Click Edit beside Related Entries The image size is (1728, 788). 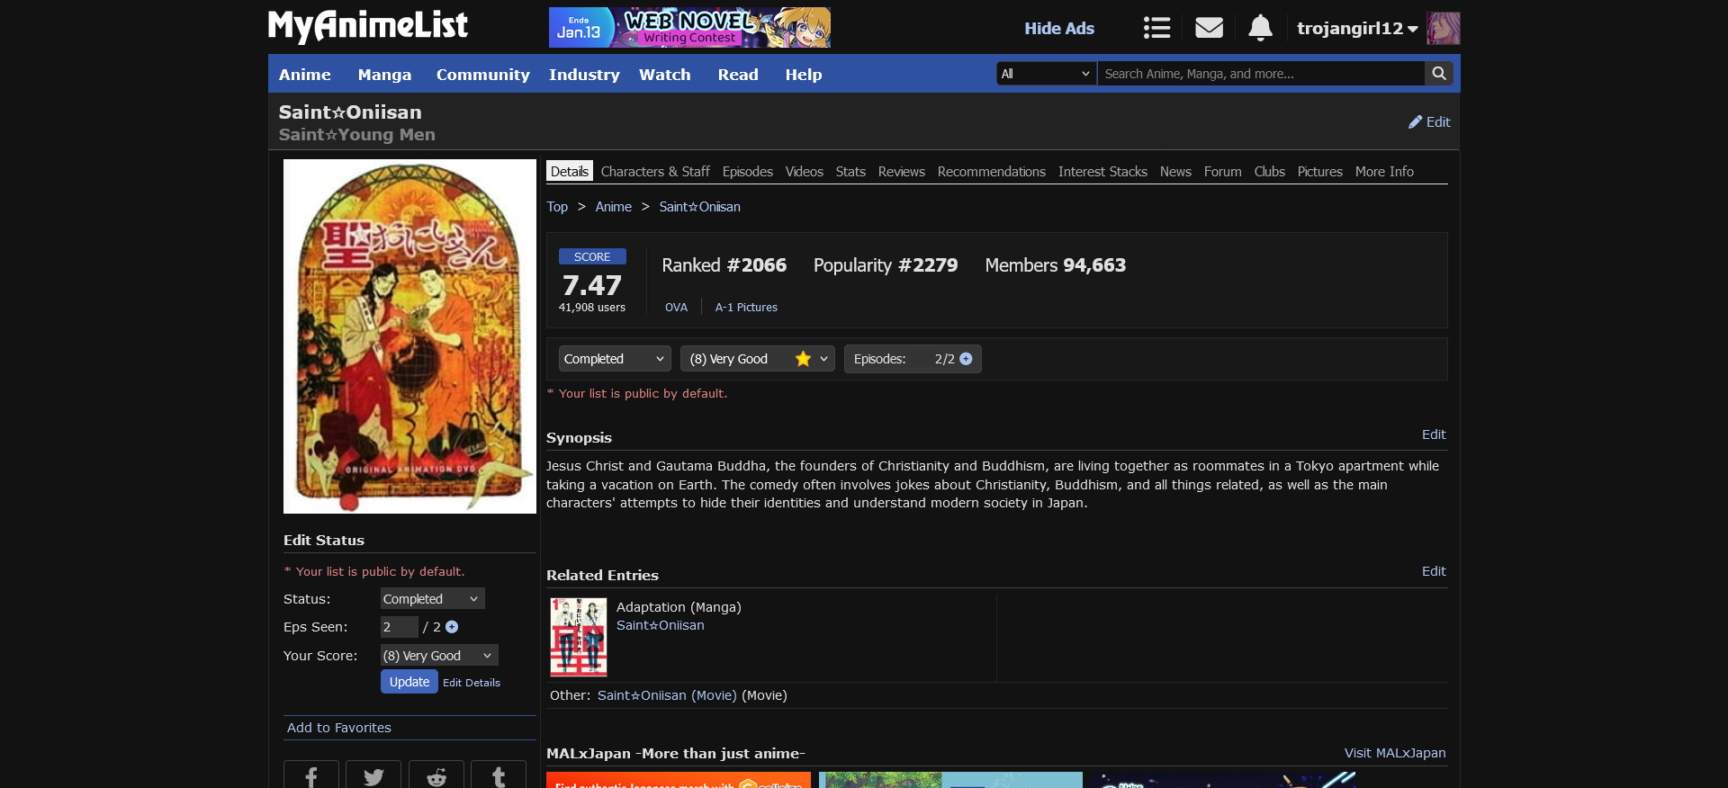click(1434, 571)
